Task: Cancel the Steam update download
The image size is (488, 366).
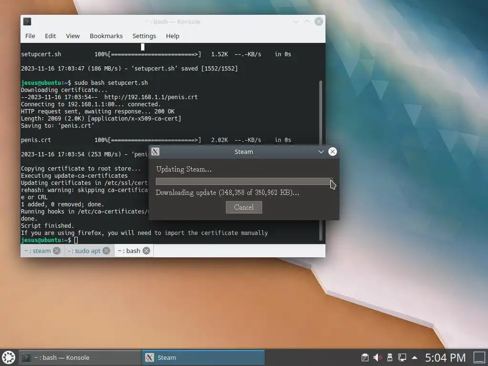Action: tap(244, 207)
